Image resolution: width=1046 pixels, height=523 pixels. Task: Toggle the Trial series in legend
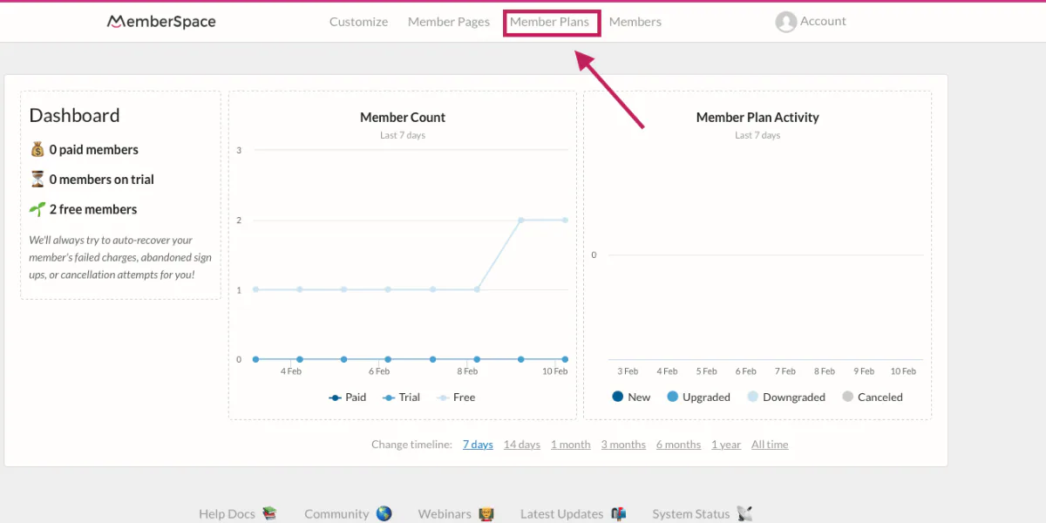401,397
